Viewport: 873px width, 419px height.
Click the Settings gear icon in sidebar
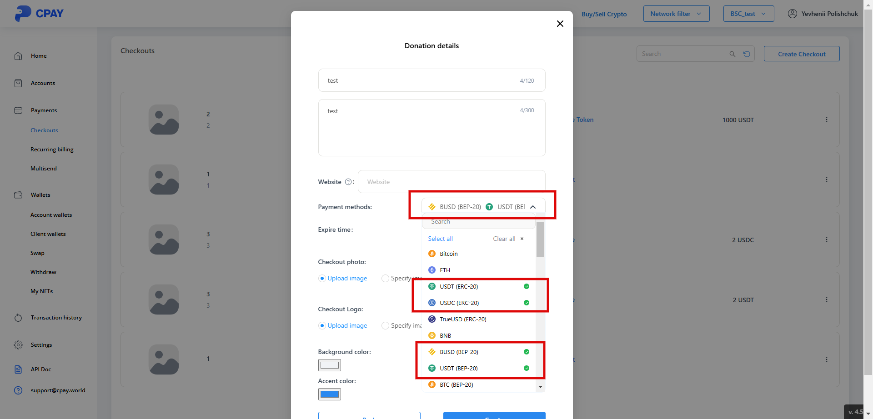click(x=18, y=345)
